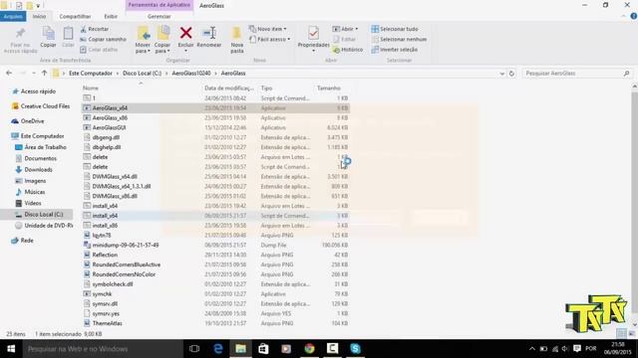Viewport: 638px width, 358px height.
Task: Select Unidade de DVD in sidebar
Action: point(49,226)
